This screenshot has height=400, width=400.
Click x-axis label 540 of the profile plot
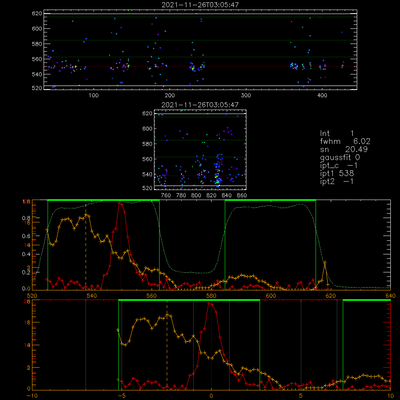[x=92, y=296]
